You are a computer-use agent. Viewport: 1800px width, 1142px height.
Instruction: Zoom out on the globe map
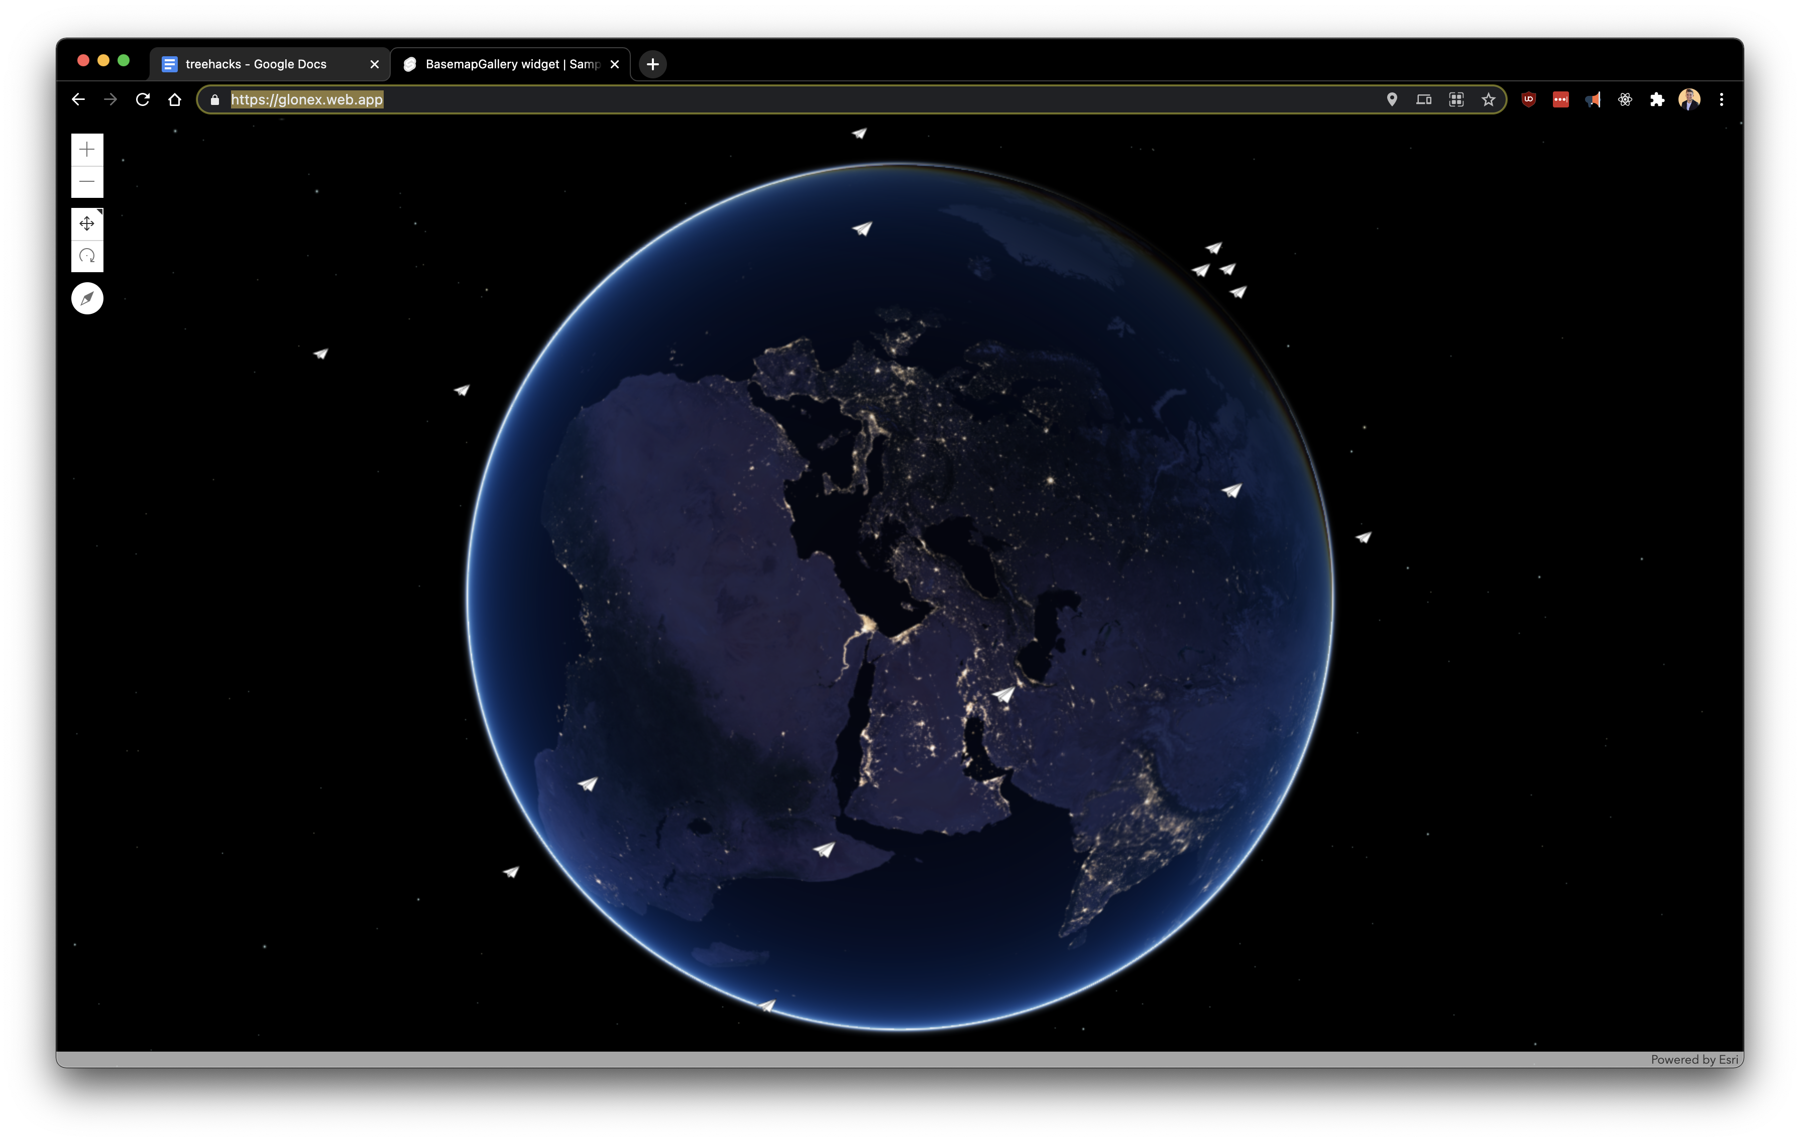(87, 182)
